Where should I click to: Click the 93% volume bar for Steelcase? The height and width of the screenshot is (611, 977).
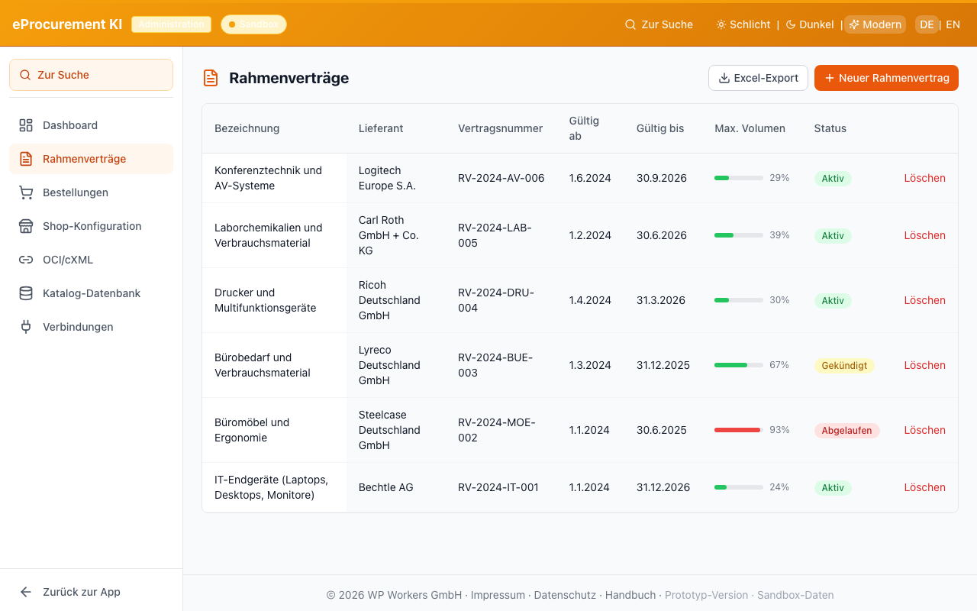pyautogui.click(x=738, y=430)
